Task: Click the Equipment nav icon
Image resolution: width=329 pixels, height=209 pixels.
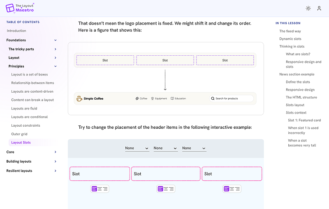Action: pyautogui.click(x=153, y=98)
